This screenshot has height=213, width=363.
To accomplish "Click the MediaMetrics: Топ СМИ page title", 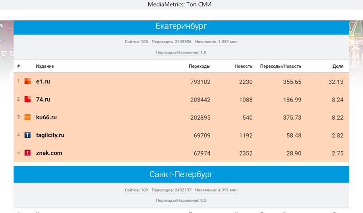I will pos(180,5).
